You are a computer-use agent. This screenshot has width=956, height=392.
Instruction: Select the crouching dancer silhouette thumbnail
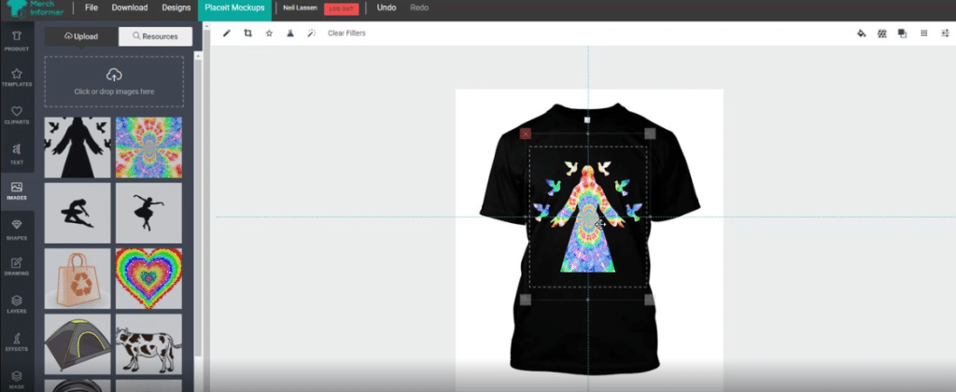tap(77, 213)
